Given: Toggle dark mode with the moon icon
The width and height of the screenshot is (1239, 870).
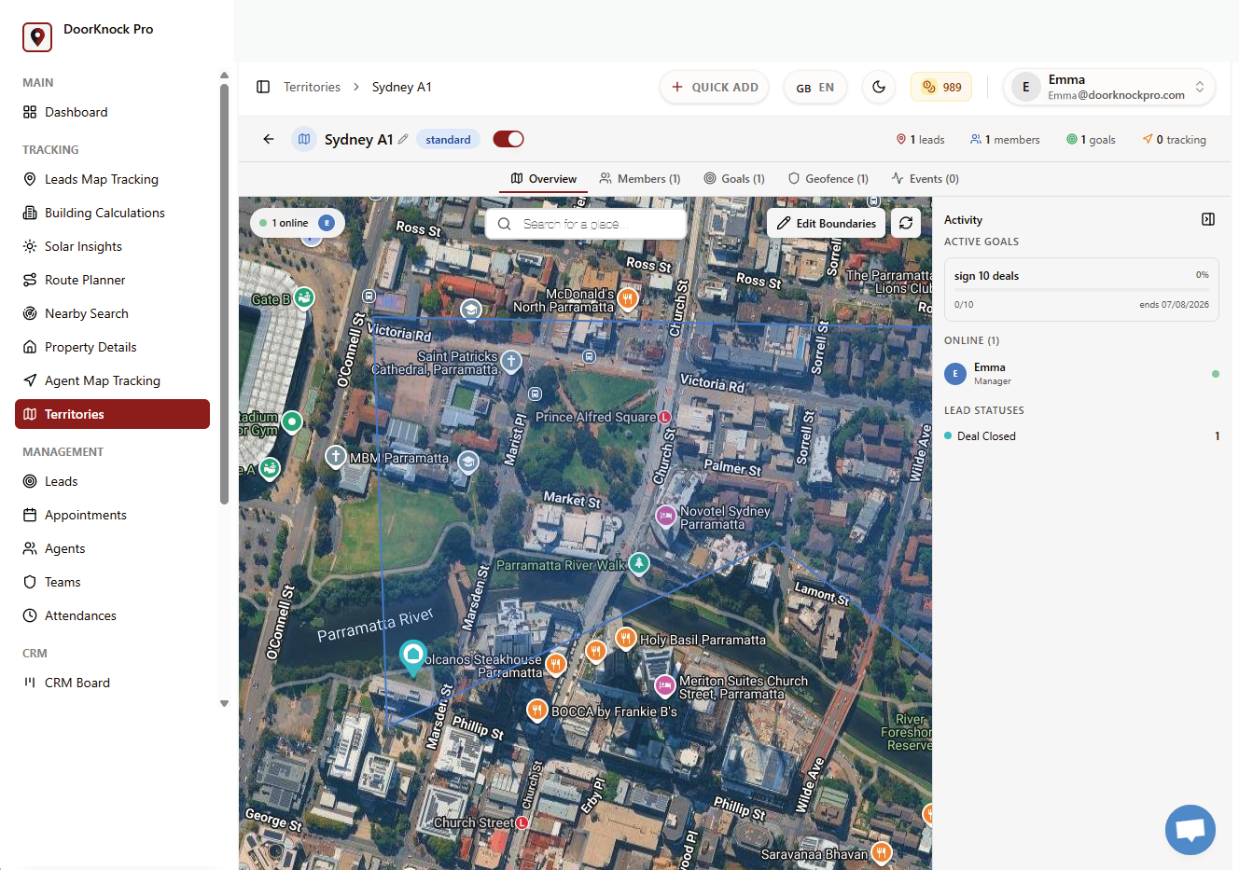Looking at the screenshot, I should click(x=879, y=87).
